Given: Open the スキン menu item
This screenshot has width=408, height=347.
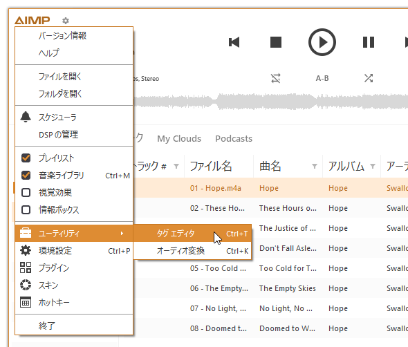Looking at the screenshot, I should pos(74,285).
